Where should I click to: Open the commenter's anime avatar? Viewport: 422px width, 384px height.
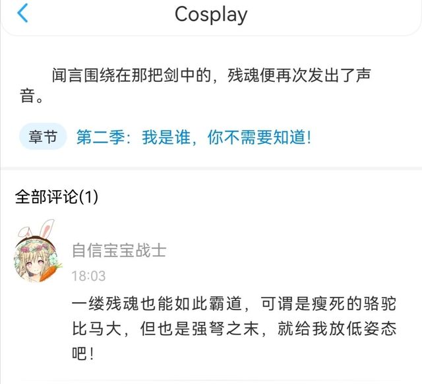tap(36, 259)
